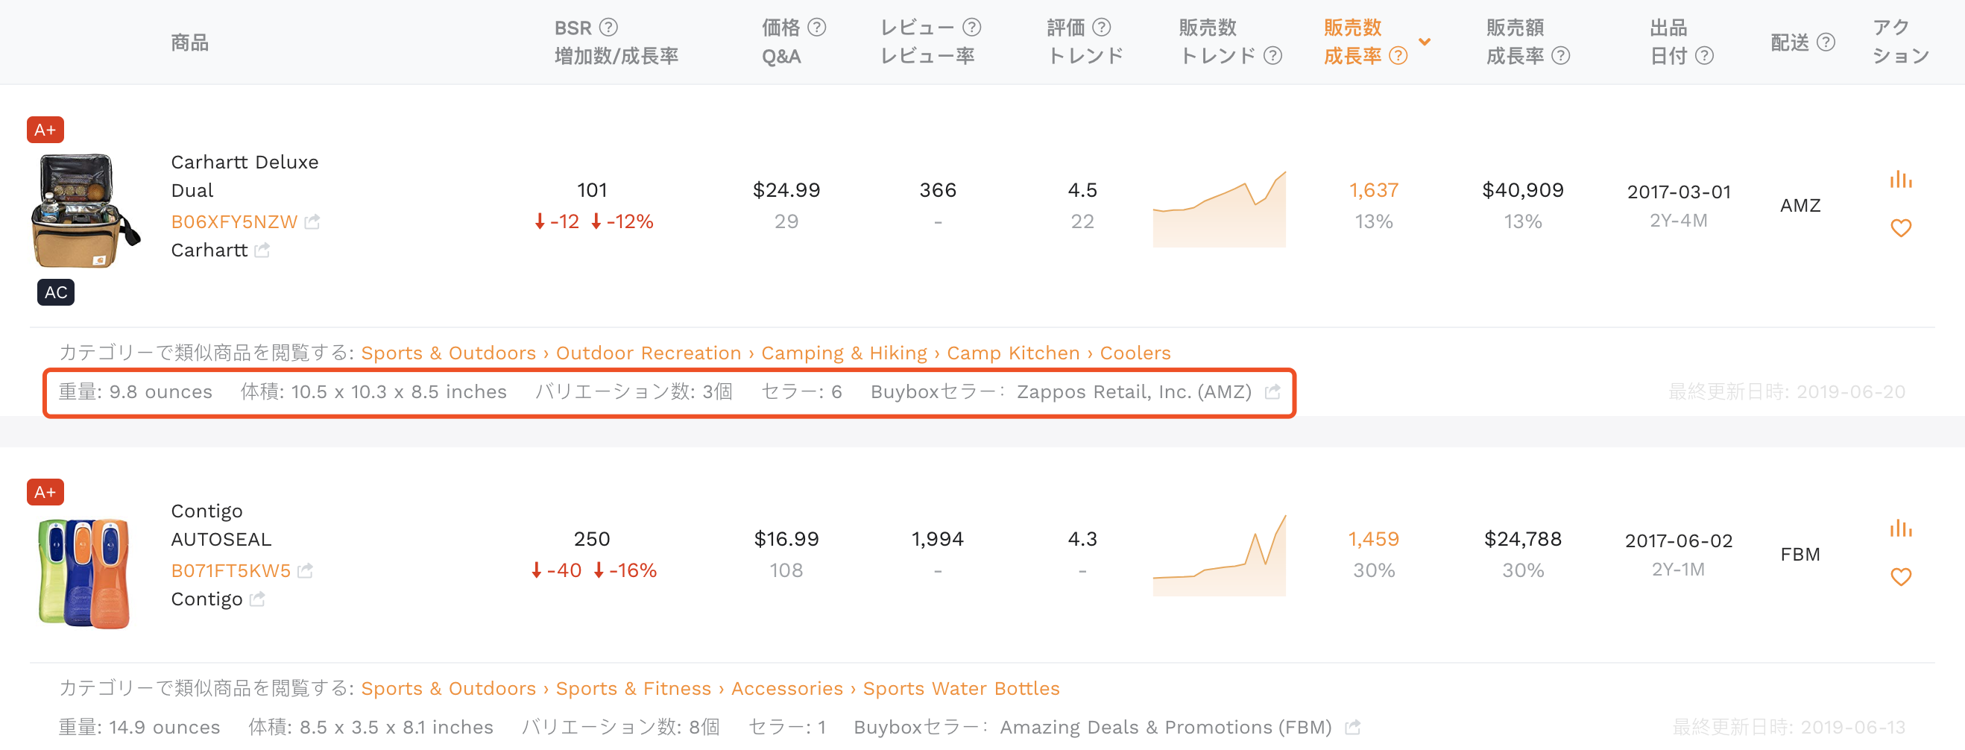Open Sports Water Bottles category link
Screen dimensions: 1965x750
click(x=961, y=689)
